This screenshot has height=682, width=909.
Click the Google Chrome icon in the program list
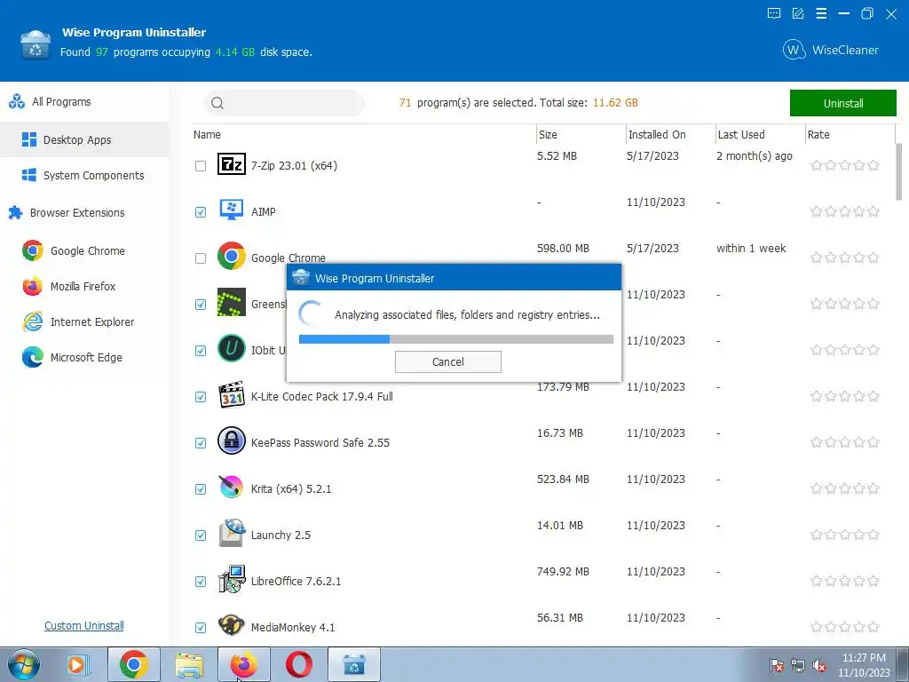(232, 256)
